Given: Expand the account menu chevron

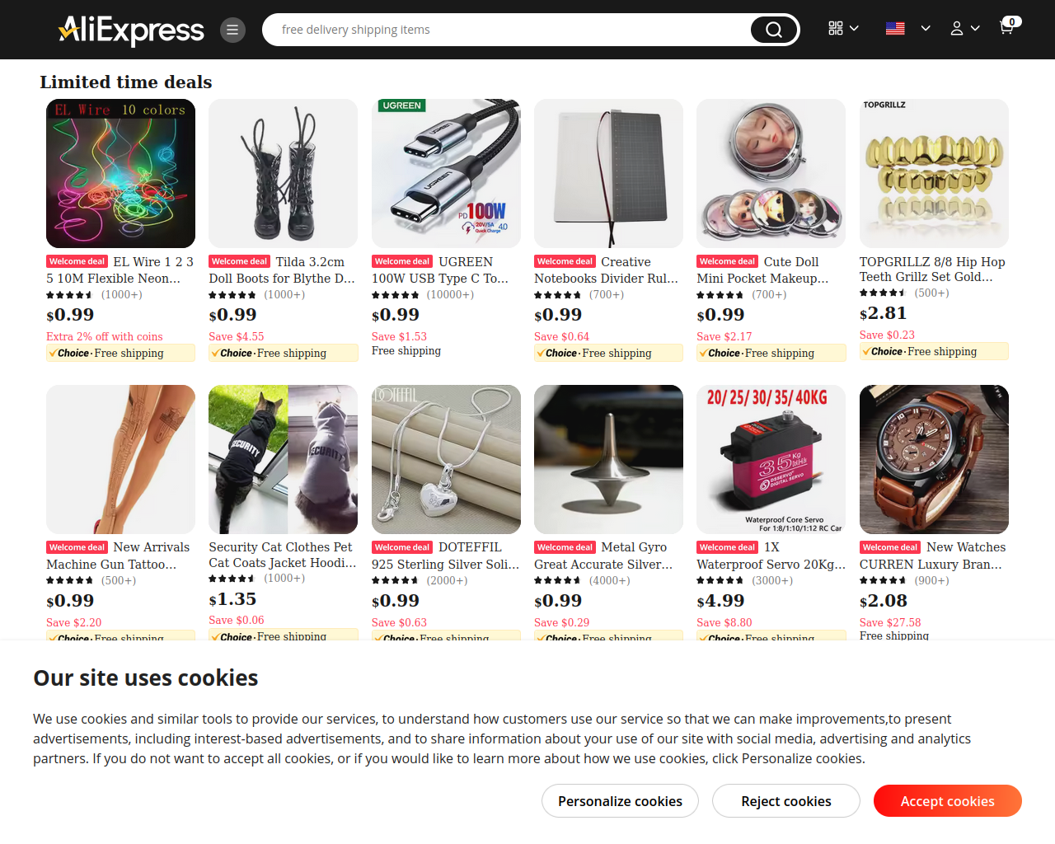Looking at the screenshot, I should pyautogui.click(x=975, y=28).
